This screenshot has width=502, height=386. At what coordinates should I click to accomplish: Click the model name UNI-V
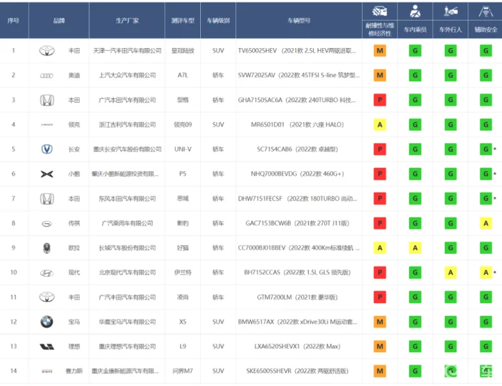tap(183, 149)
